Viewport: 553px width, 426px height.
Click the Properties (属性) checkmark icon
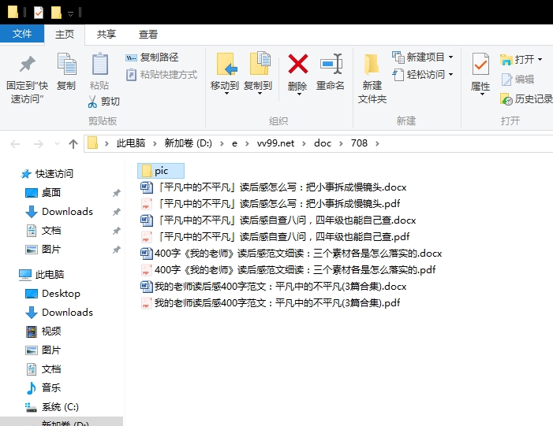(x=480, y=64)
